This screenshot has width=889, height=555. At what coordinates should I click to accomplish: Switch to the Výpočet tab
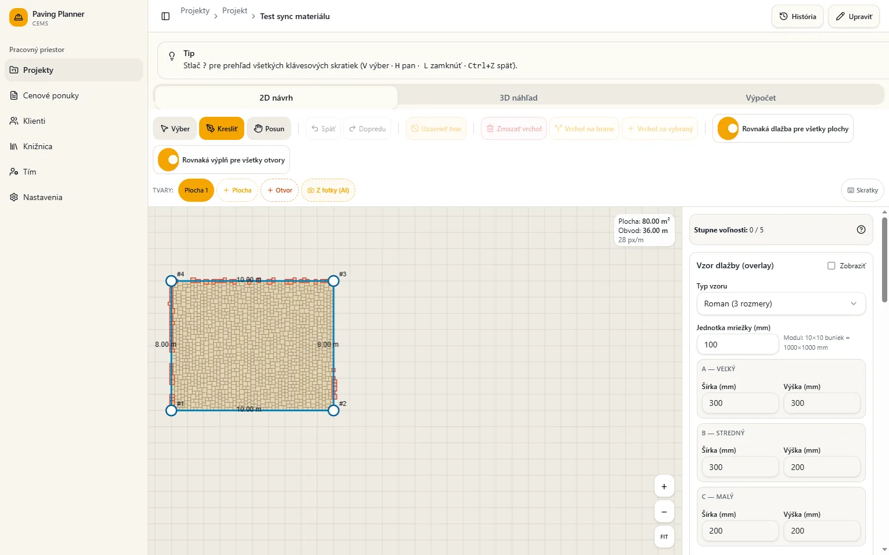coord(761,98)
